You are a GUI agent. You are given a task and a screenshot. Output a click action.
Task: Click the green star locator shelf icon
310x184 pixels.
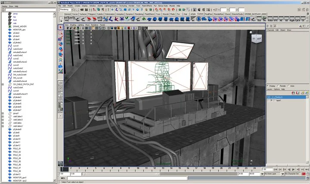pyautogui.click(x=144, y=19)
